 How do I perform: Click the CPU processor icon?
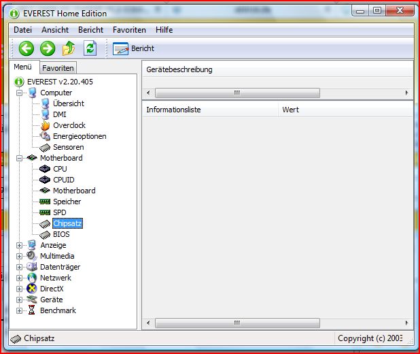45,169
